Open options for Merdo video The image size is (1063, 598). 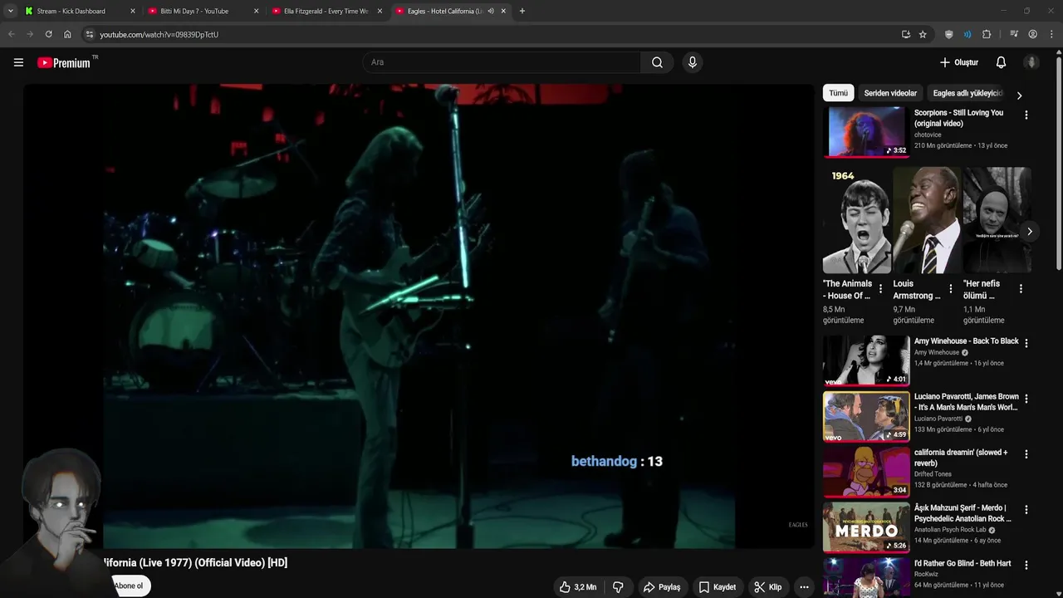coord(1026,510)
